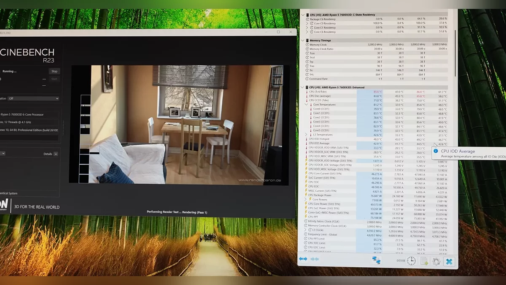This screenshot has width=506, height=285.
Task: Click the 76.887 W CPU Package Power value
Action: (x=376, y=195)
